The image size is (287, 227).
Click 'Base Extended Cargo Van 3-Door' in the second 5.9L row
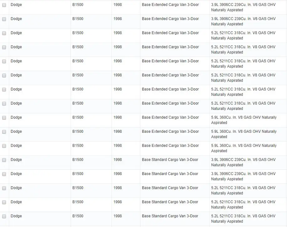point(170,131)
